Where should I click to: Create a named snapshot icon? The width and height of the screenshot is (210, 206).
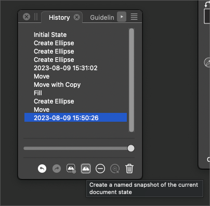pos(86,169)
